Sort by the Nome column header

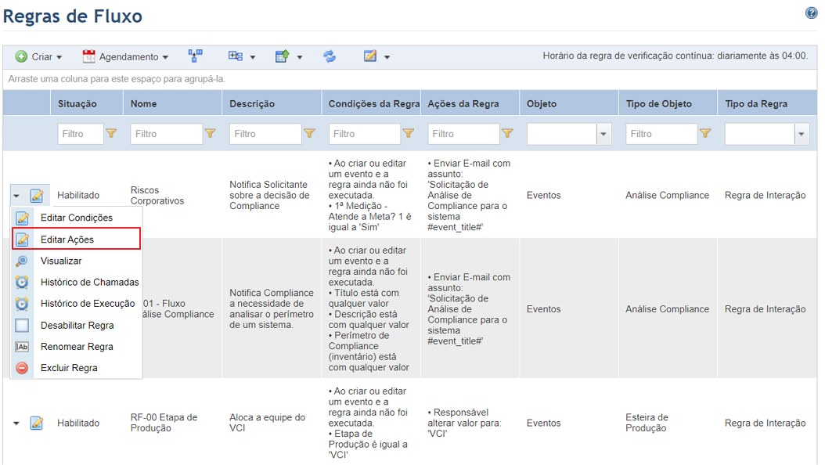coord(144,103)
